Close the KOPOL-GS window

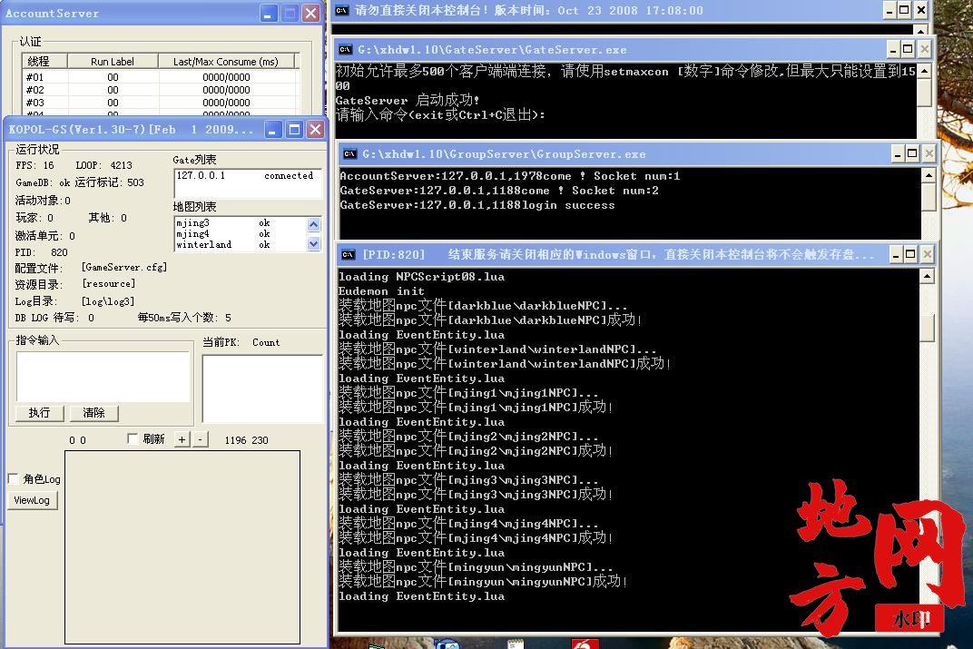pyautogui.click(x=315, y=130)
